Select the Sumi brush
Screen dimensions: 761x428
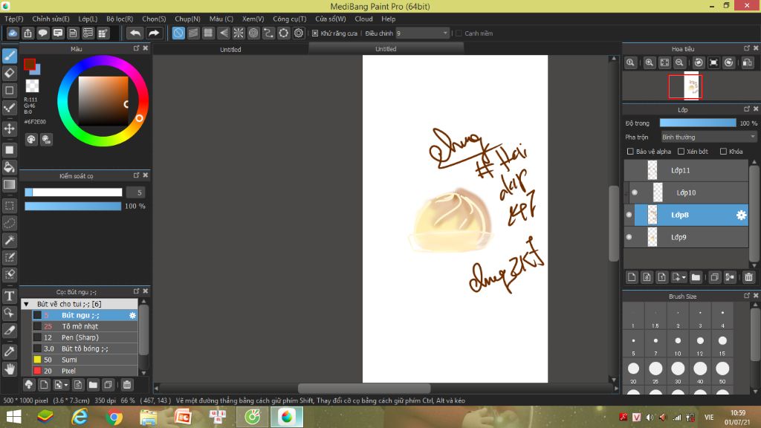[85, 360]
